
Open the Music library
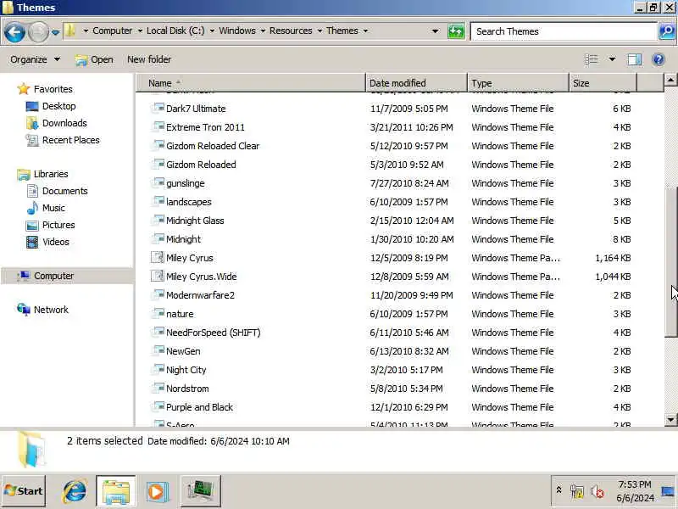point(53,208)
